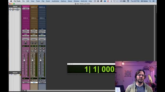
Task: Toggle input monitoring on Audio 1
Action: pyautogui.click(x=40, y=48)
